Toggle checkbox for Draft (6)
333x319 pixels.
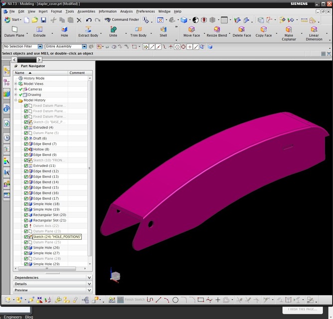click(x=26, y=138)
